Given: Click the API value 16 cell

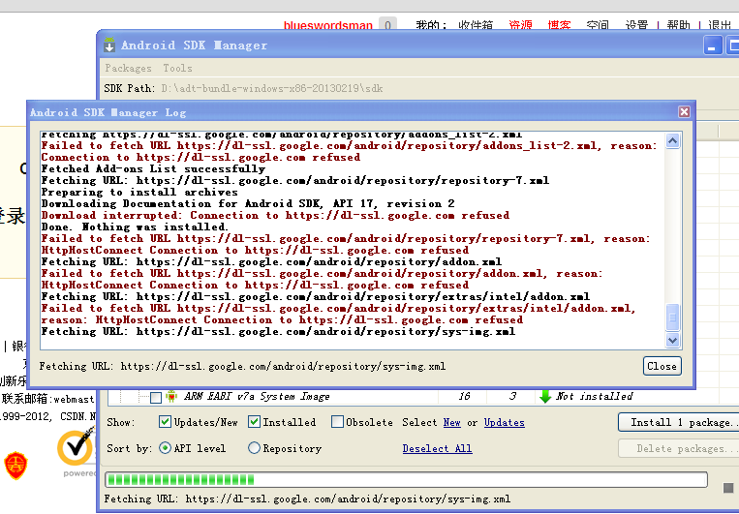Looking at the screenshot, I should (464, 396).
